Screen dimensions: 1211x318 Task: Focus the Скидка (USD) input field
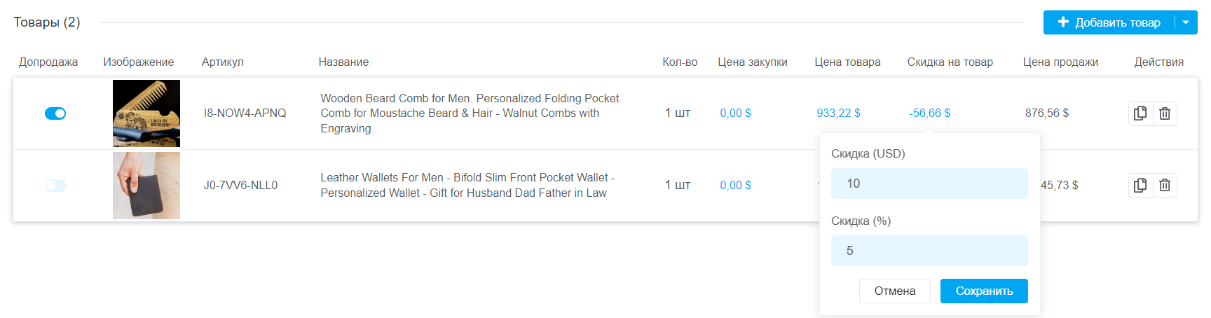coord(929,184)
